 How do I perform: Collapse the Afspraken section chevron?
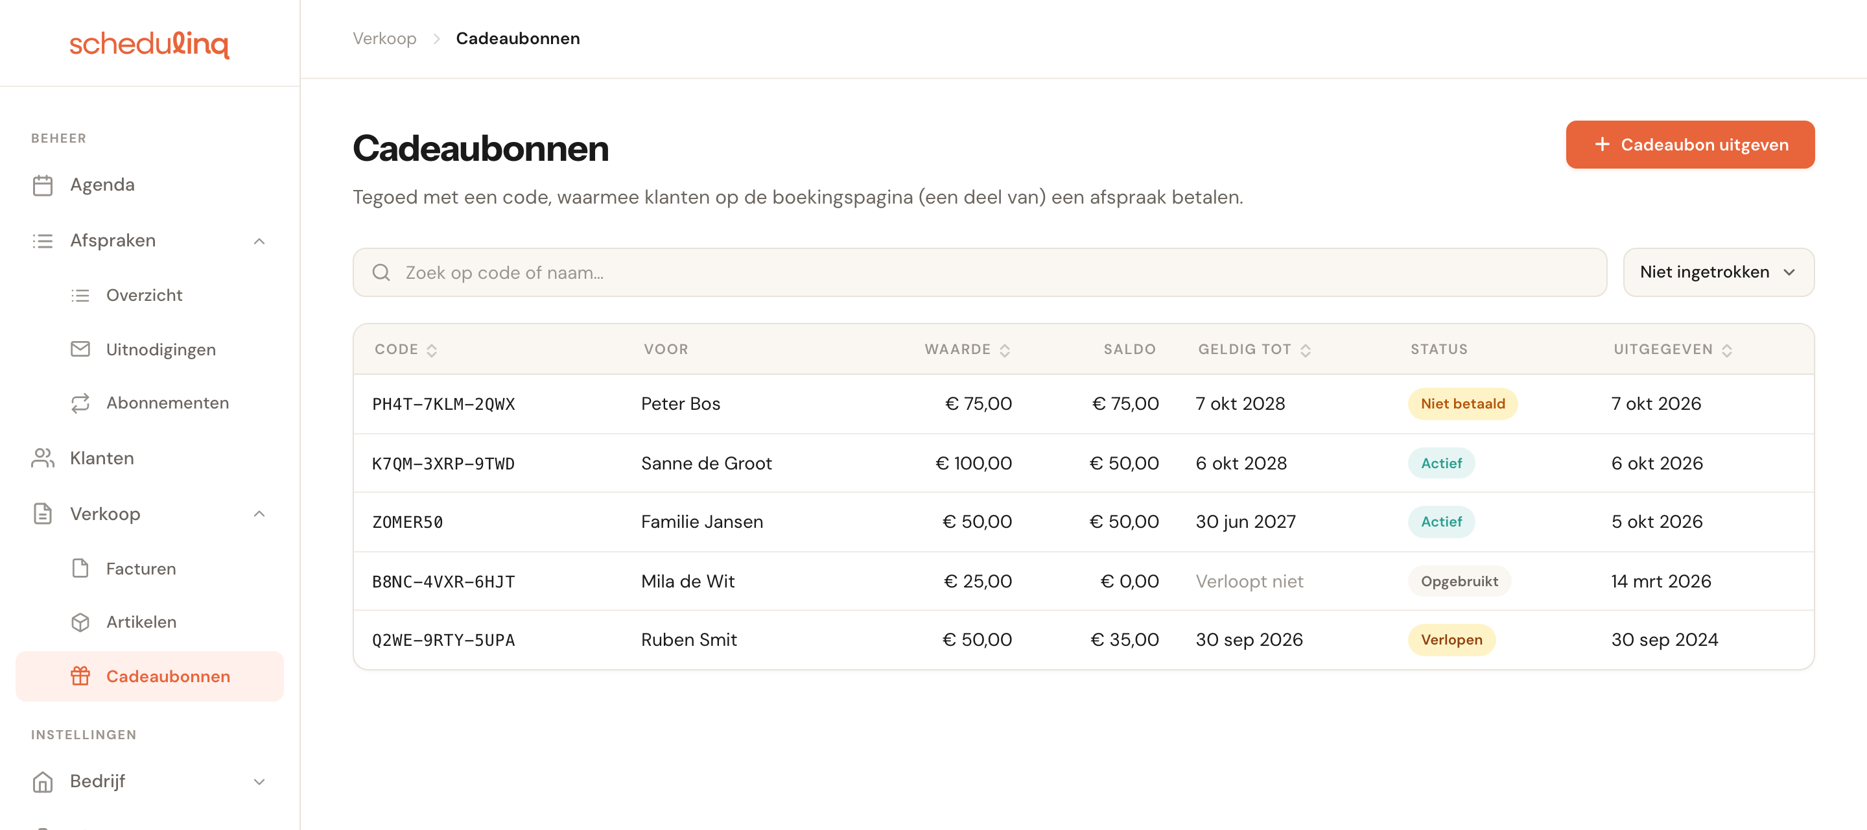point(259,241)
